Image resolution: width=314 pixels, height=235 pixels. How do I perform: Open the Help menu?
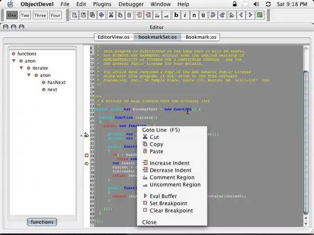pos(183,4)
